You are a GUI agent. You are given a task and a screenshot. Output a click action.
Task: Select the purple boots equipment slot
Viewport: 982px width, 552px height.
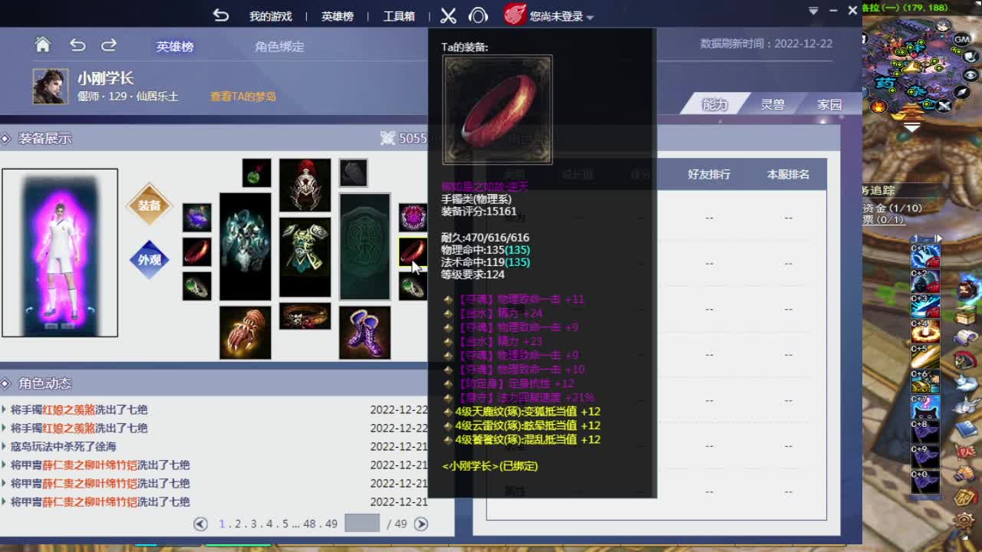point(364,333)
